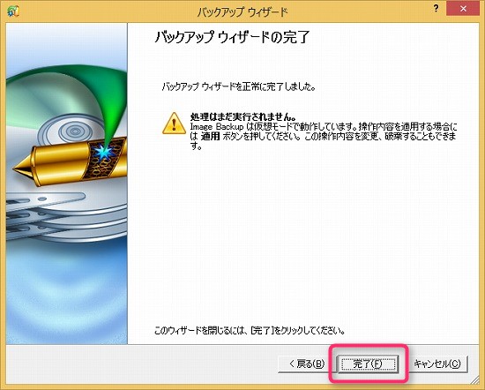Click the application icon in the title bar

(x=13, y=11)
